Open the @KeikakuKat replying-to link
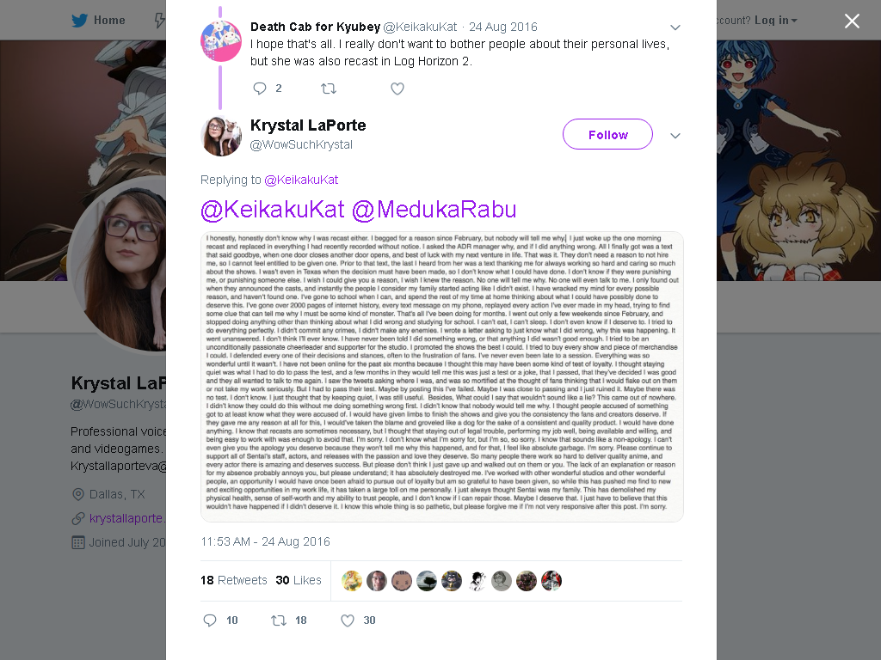Viewport: 881px width, 660px height. pos(301,180)
